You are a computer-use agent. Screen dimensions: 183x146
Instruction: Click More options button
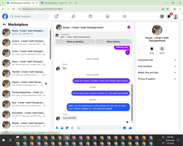(113, 42)
